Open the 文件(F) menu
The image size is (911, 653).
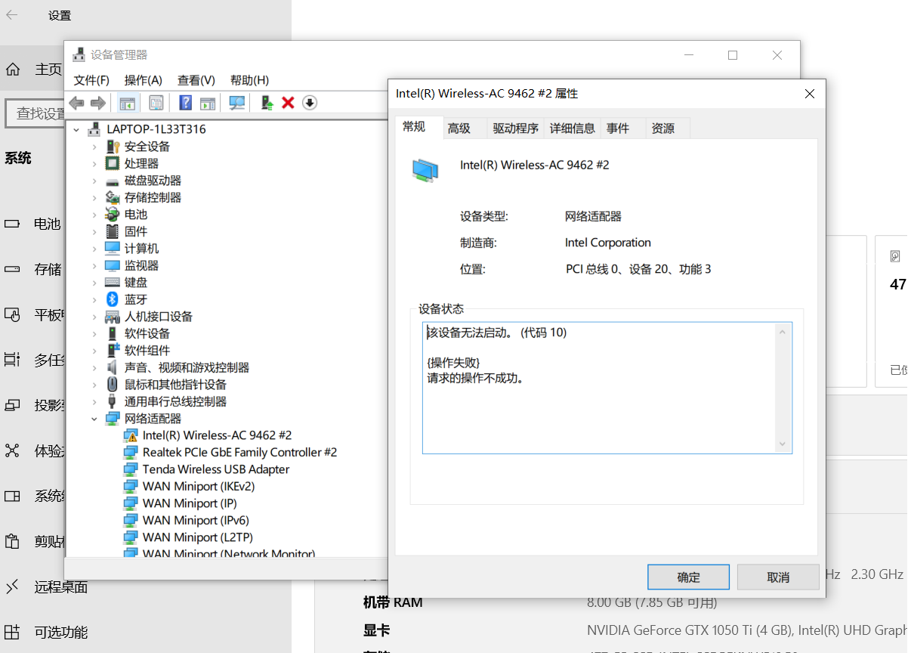[x=91, y=80]
